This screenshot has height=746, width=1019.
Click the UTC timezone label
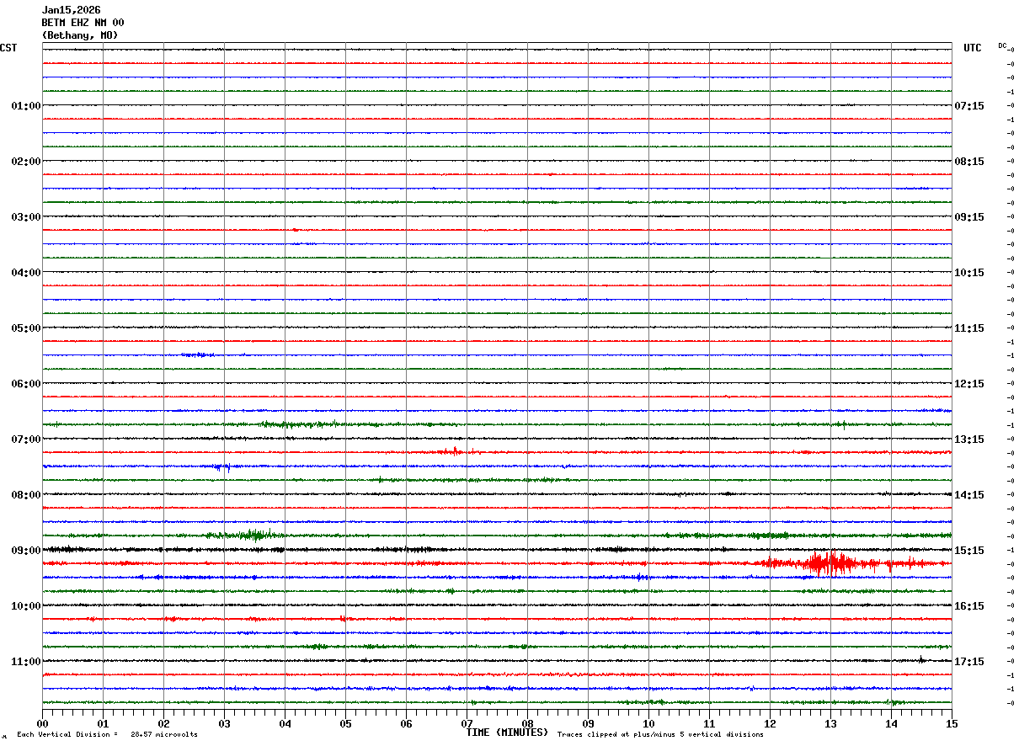973,48
